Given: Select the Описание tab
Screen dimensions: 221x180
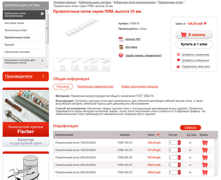Looking at the screenshot, I should click(63, 87).
